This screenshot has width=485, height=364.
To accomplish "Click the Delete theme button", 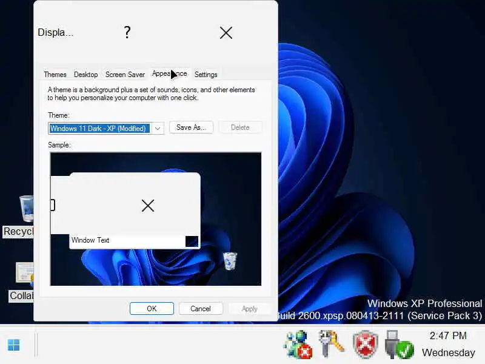I will pyautogui.click(x=240, y=127).
